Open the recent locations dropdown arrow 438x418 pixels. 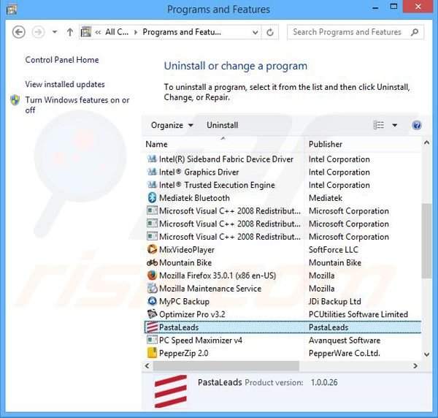coord(55,32)
